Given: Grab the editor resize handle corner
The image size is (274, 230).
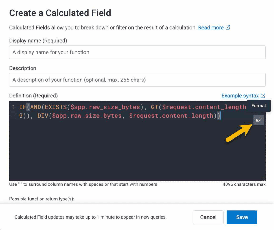Looking at the screenshot, I should tap(264, 179).
